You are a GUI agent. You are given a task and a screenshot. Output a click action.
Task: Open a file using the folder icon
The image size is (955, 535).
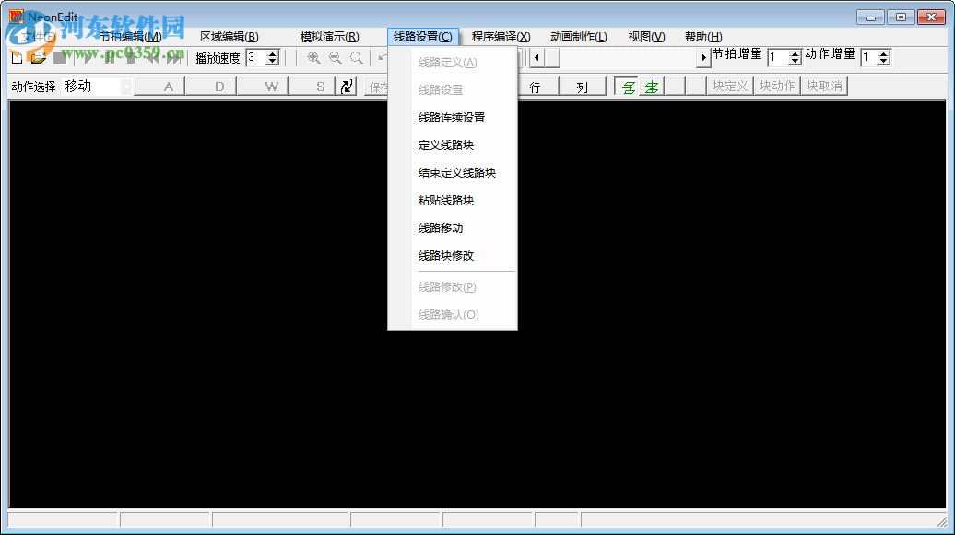pos(36,56)
